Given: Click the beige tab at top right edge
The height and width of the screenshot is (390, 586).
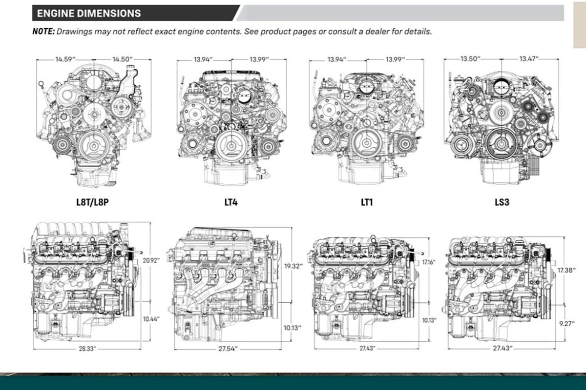Looking at the screenshot, I should [579, 27].
